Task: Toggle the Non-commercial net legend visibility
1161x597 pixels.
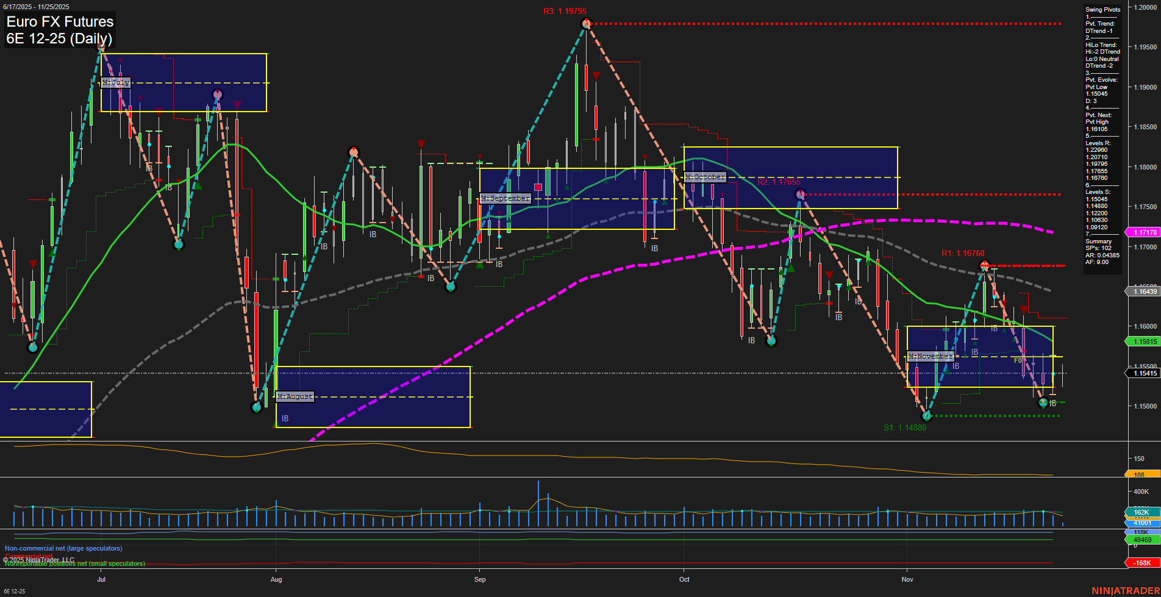Action: point(63,548)
